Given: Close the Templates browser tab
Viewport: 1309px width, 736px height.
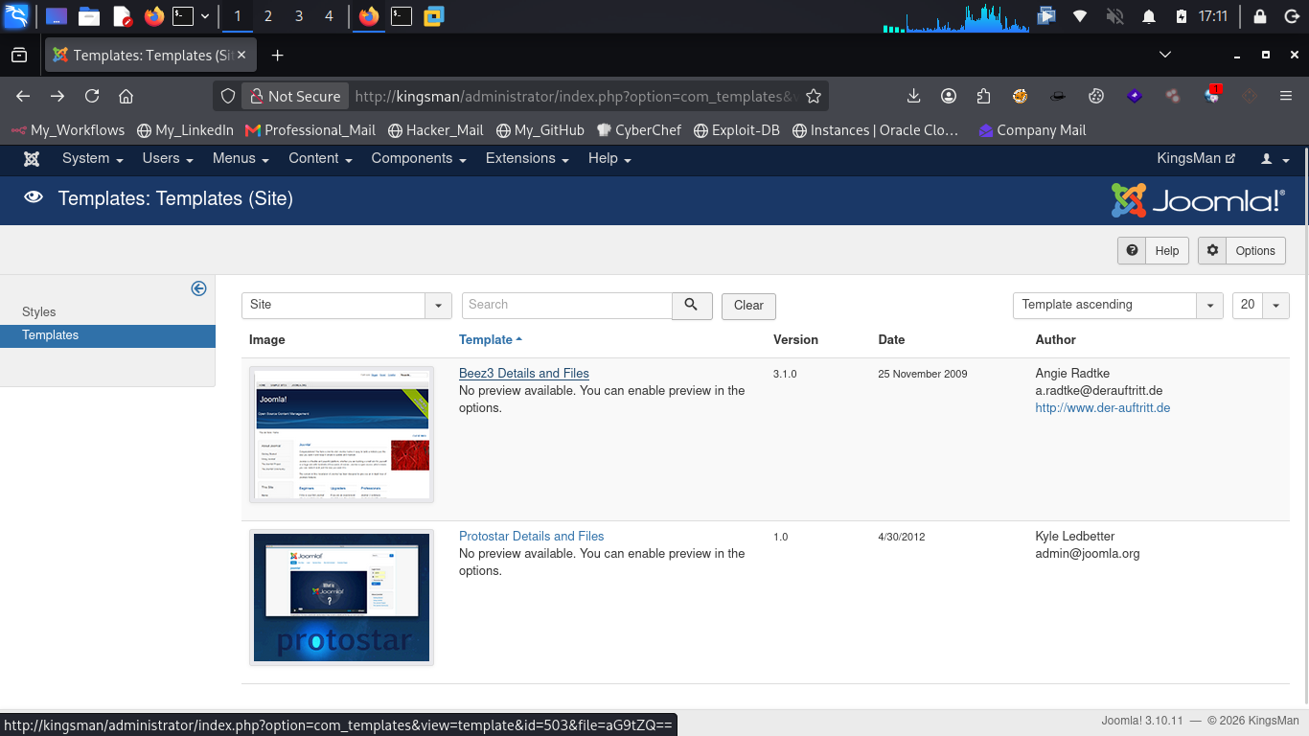Looking at the screenshot, I should click(x=241, y=56).
